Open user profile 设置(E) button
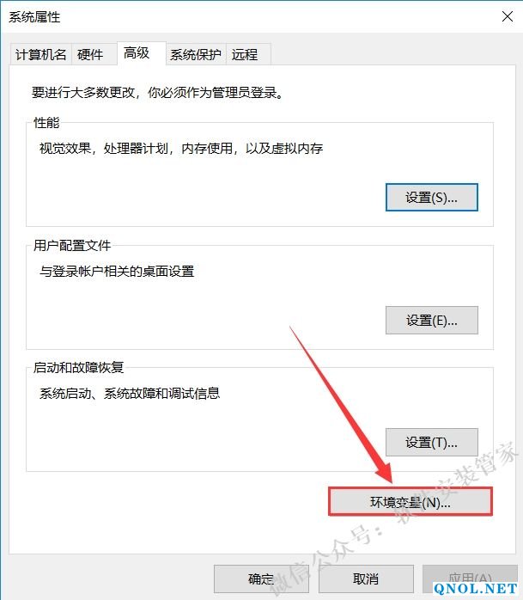This screenshot has width=523, height=600. 432,321
